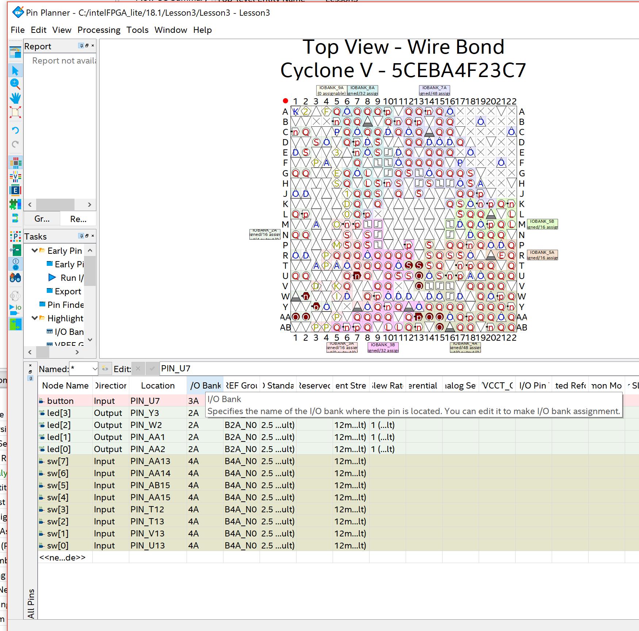Click the grayed swap-pins icon

15,296
